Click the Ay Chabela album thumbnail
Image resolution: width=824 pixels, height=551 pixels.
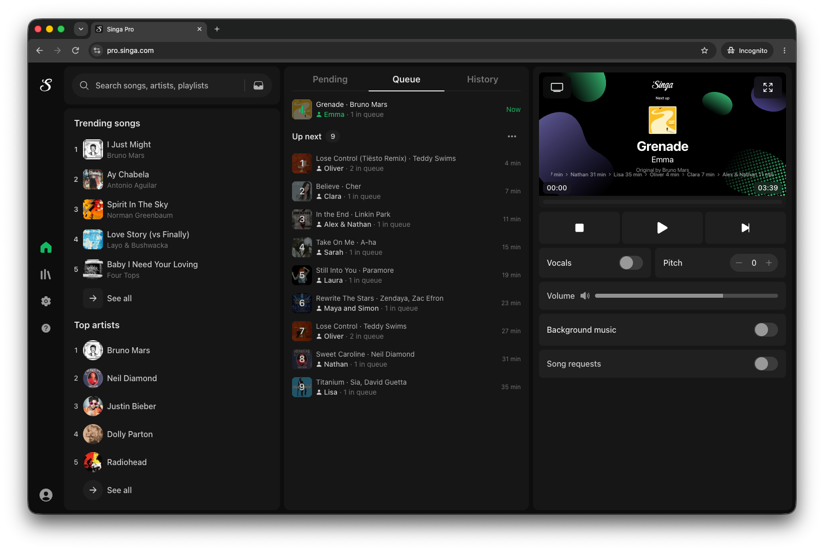93,179
